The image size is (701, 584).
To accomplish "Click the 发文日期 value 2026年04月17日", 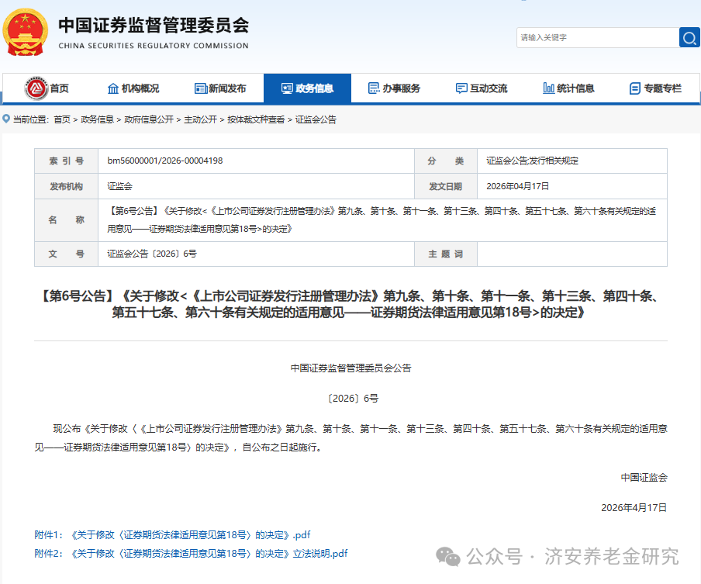I will click(x=517, y=186).
